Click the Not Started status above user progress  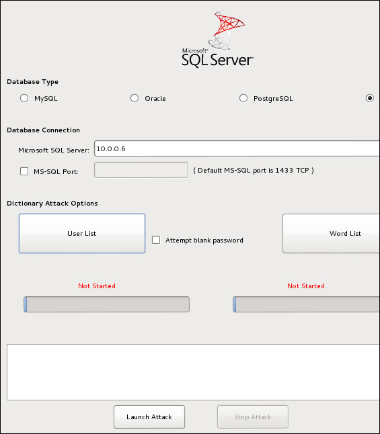[97, 286]
